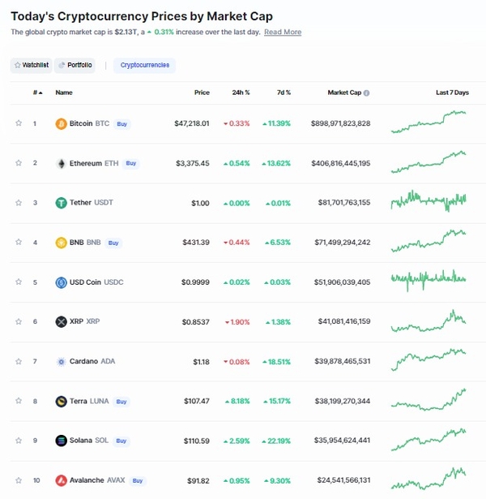
Task: Open the Watchlist tab
Action: pos(32,65)
